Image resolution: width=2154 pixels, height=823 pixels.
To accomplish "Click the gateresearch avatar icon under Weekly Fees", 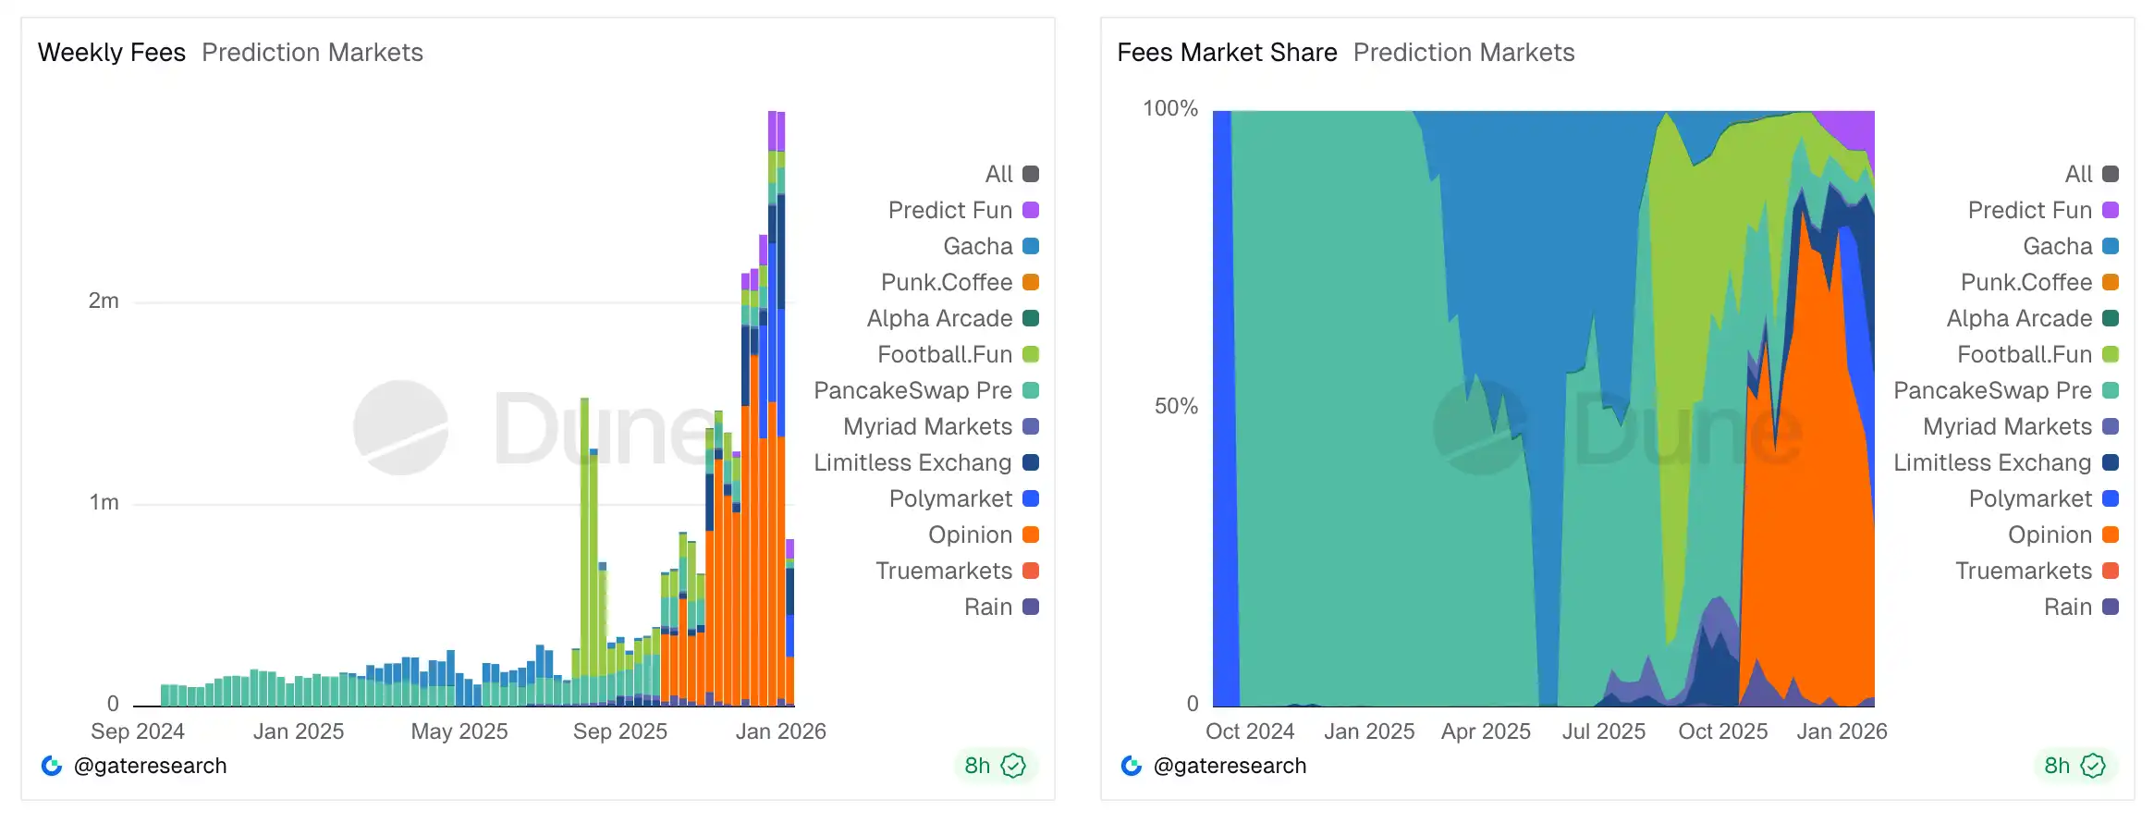I will (52, 766).
